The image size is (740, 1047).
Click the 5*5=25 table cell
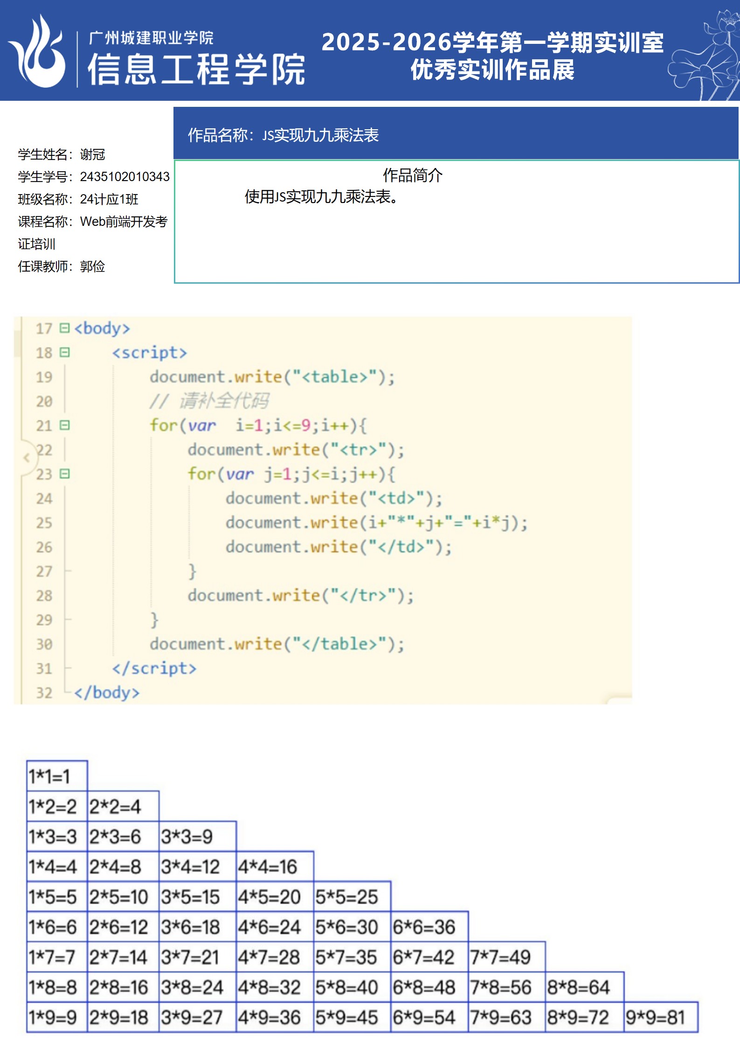(x=352, y=897)
